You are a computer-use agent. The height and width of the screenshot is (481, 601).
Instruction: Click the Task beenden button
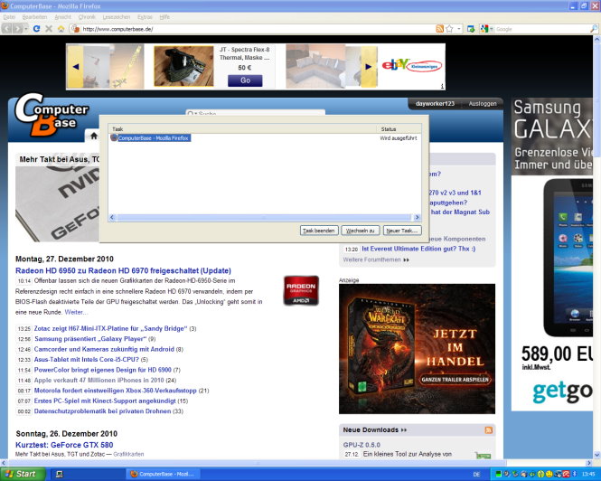[319, 231]
